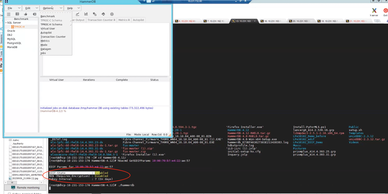Open the File menu dropdown

click(13, 8)
